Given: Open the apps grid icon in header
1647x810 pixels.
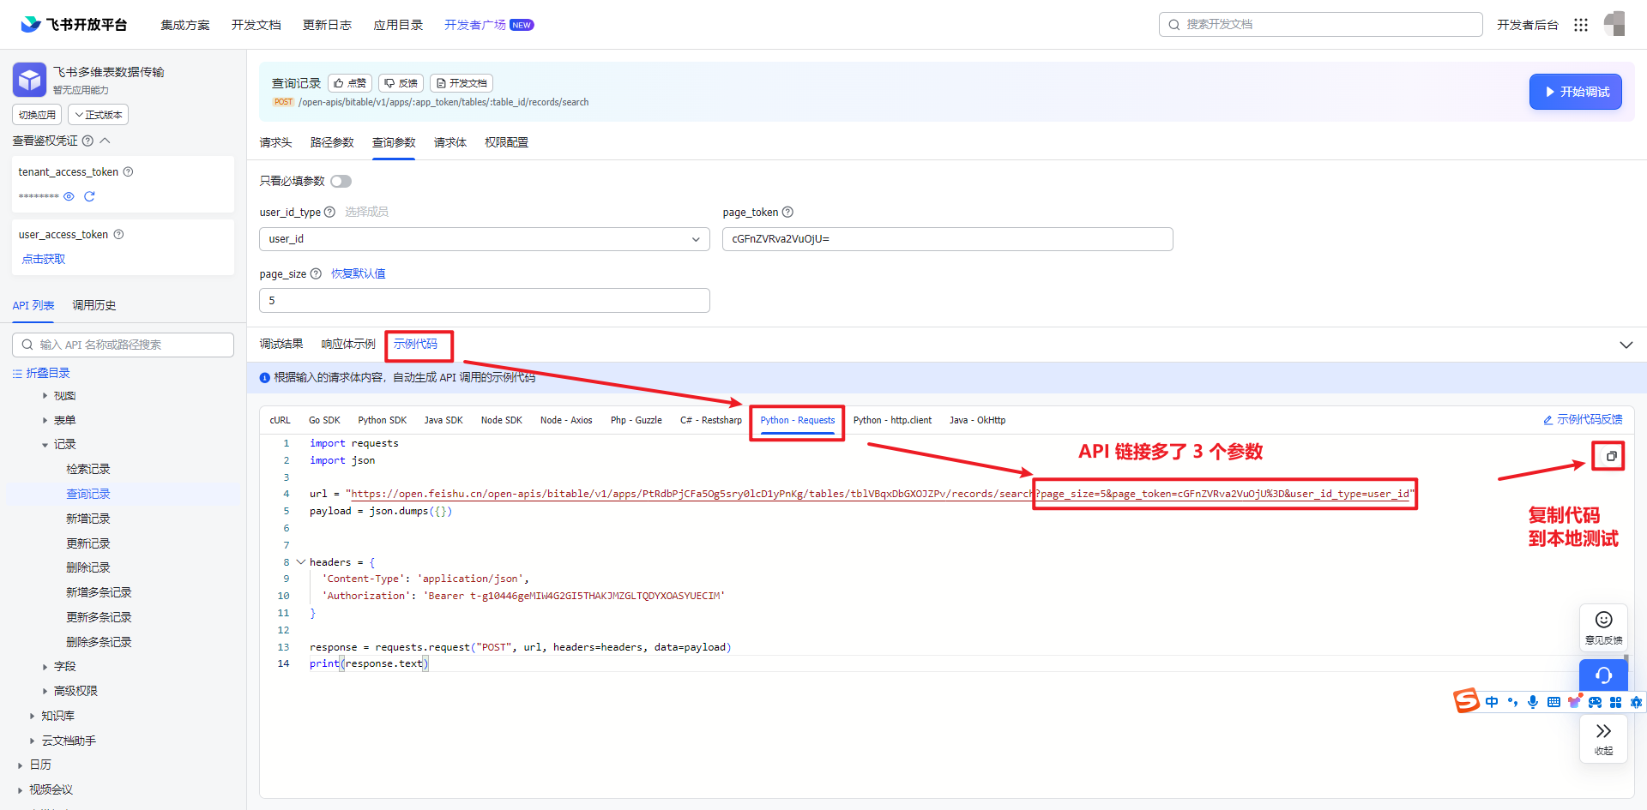Looking at the screenshot, I should [1581, 25].
